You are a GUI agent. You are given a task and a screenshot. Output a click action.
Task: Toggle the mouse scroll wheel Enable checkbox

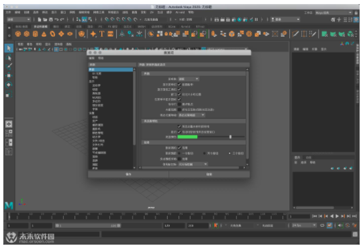click(179, 148)
